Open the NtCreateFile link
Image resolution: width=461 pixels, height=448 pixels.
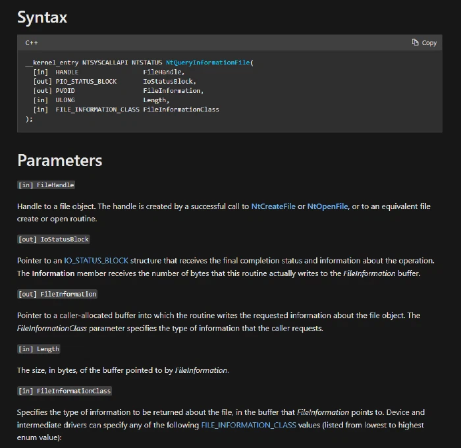click(273, 206)
